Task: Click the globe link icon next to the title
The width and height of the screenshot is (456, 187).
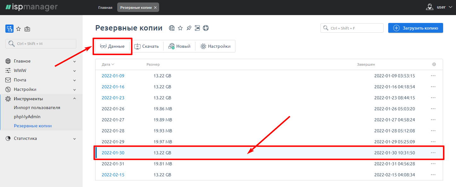Action: pos(172,28)
